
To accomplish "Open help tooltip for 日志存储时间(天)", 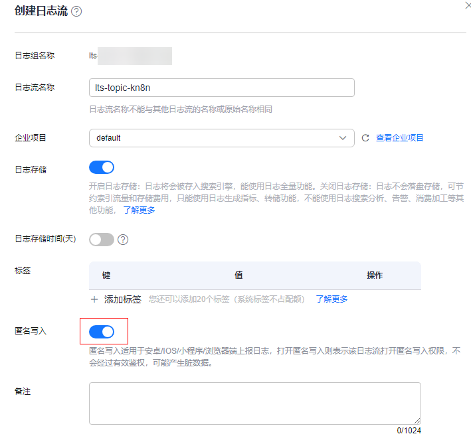I will (x=123, y=240).
